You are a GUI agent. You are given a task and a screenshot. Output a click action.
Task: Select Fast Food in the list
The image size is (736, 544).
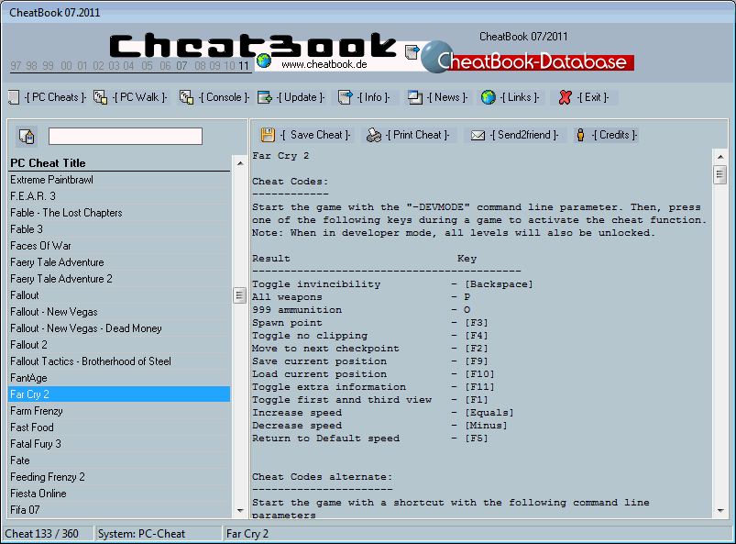click(120, 427)
